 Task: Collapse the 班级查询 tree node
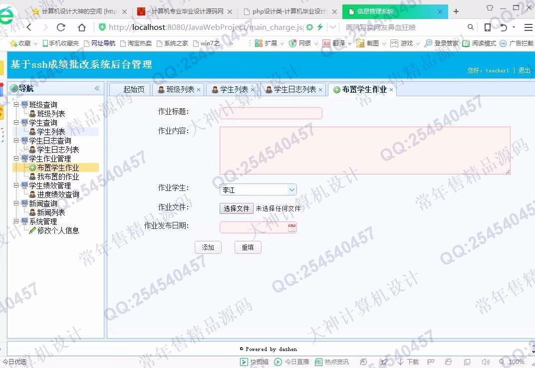(16, 104)
